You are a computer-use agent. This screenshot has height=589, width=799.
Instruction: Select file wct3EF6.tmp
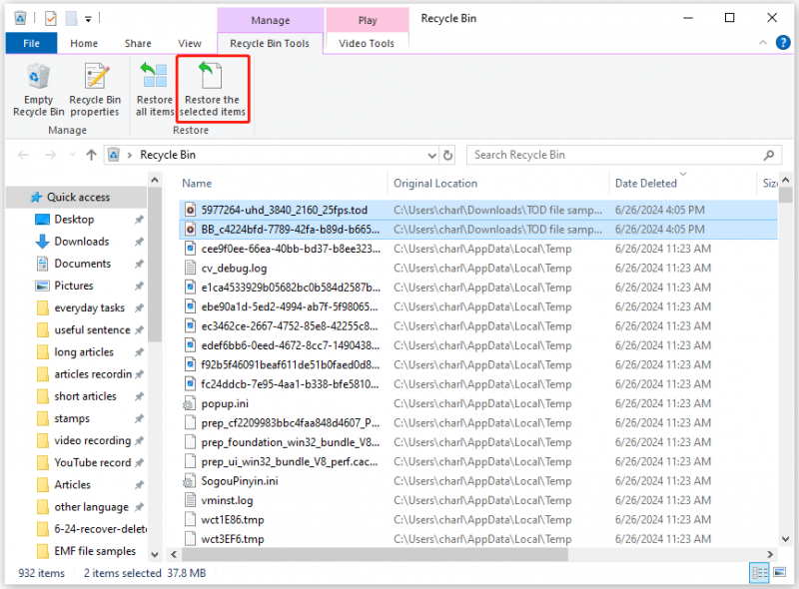478,539
